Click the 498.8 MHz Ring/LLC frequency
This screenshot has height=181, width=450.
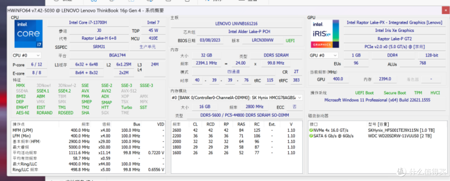coord(80,169)
